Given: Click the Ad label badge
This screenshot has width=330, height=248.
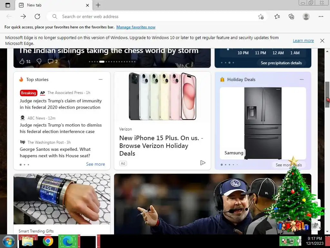Looking at the screenshot, I should point(123,163).
